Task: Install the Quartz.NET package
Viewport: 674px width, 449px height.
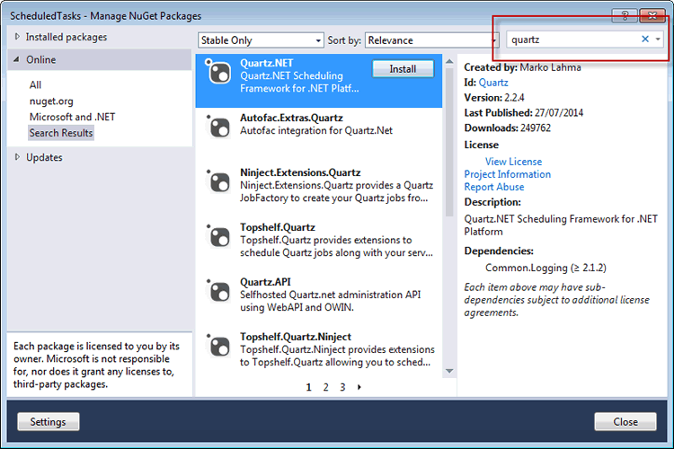Action: click(403, 69)
